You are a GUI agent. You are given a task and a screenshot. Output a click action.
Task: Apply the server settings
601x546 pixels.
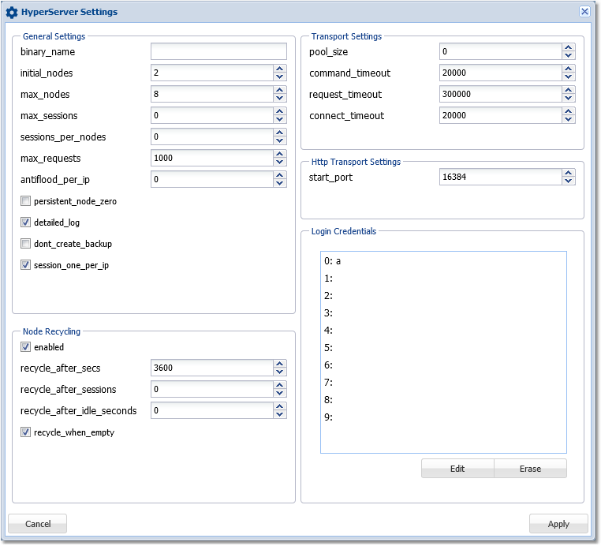pyautogui.click(x=558, y=524)
